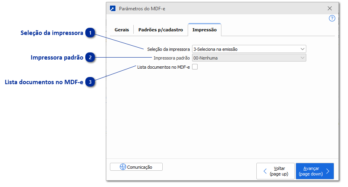Select the Impressão tab
This screenshot has width=348, height=187.
coord(204,30)
